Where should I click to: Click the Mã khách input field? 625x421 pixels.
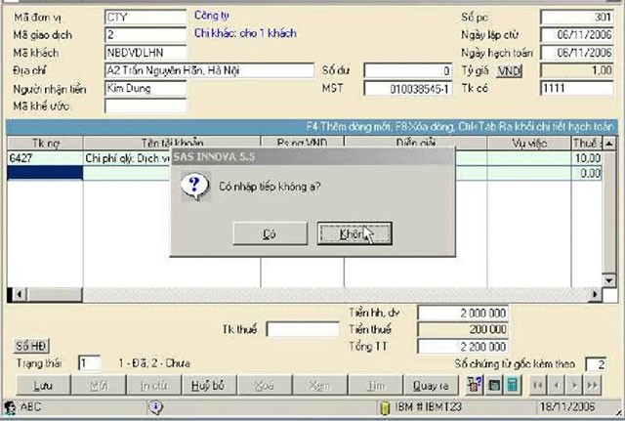point(145,54)
